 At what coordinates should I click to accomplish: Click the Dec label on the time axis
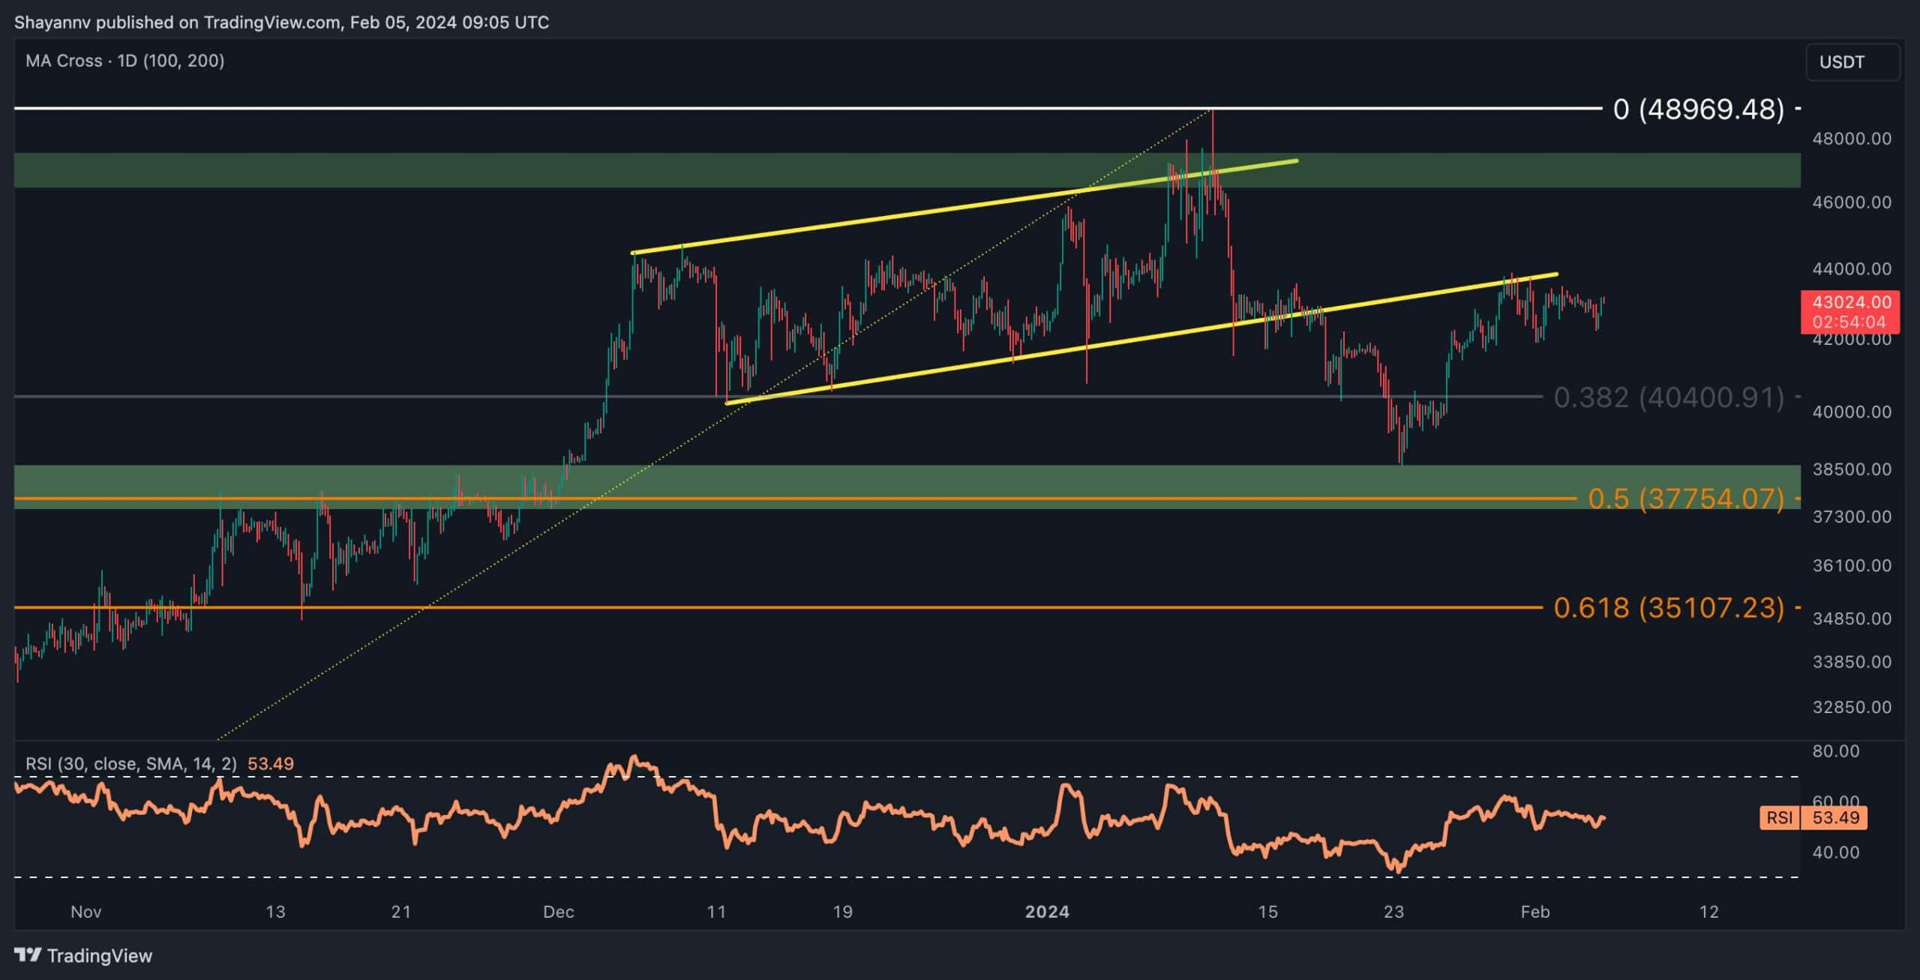[x=559, y=912]
